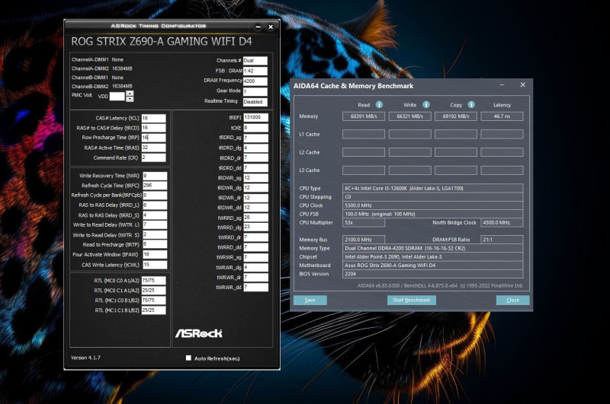
Task: Click the tWRRD_sg field
Action: [x=255, y=218]
